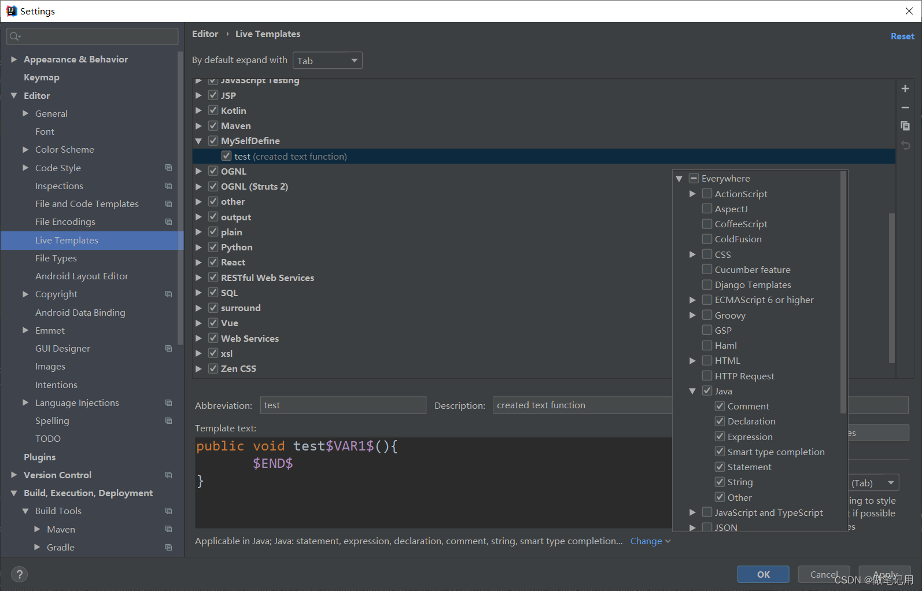Open the File Types settings page
This screenshot has height=591, width=922.
56,258
